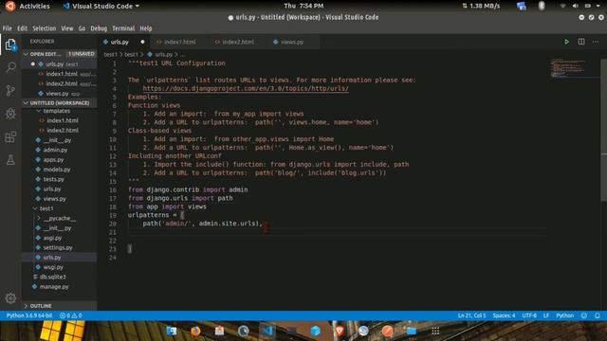Run Python file with play button
This screenshot has height=341, width=607.
coord(566,42)
